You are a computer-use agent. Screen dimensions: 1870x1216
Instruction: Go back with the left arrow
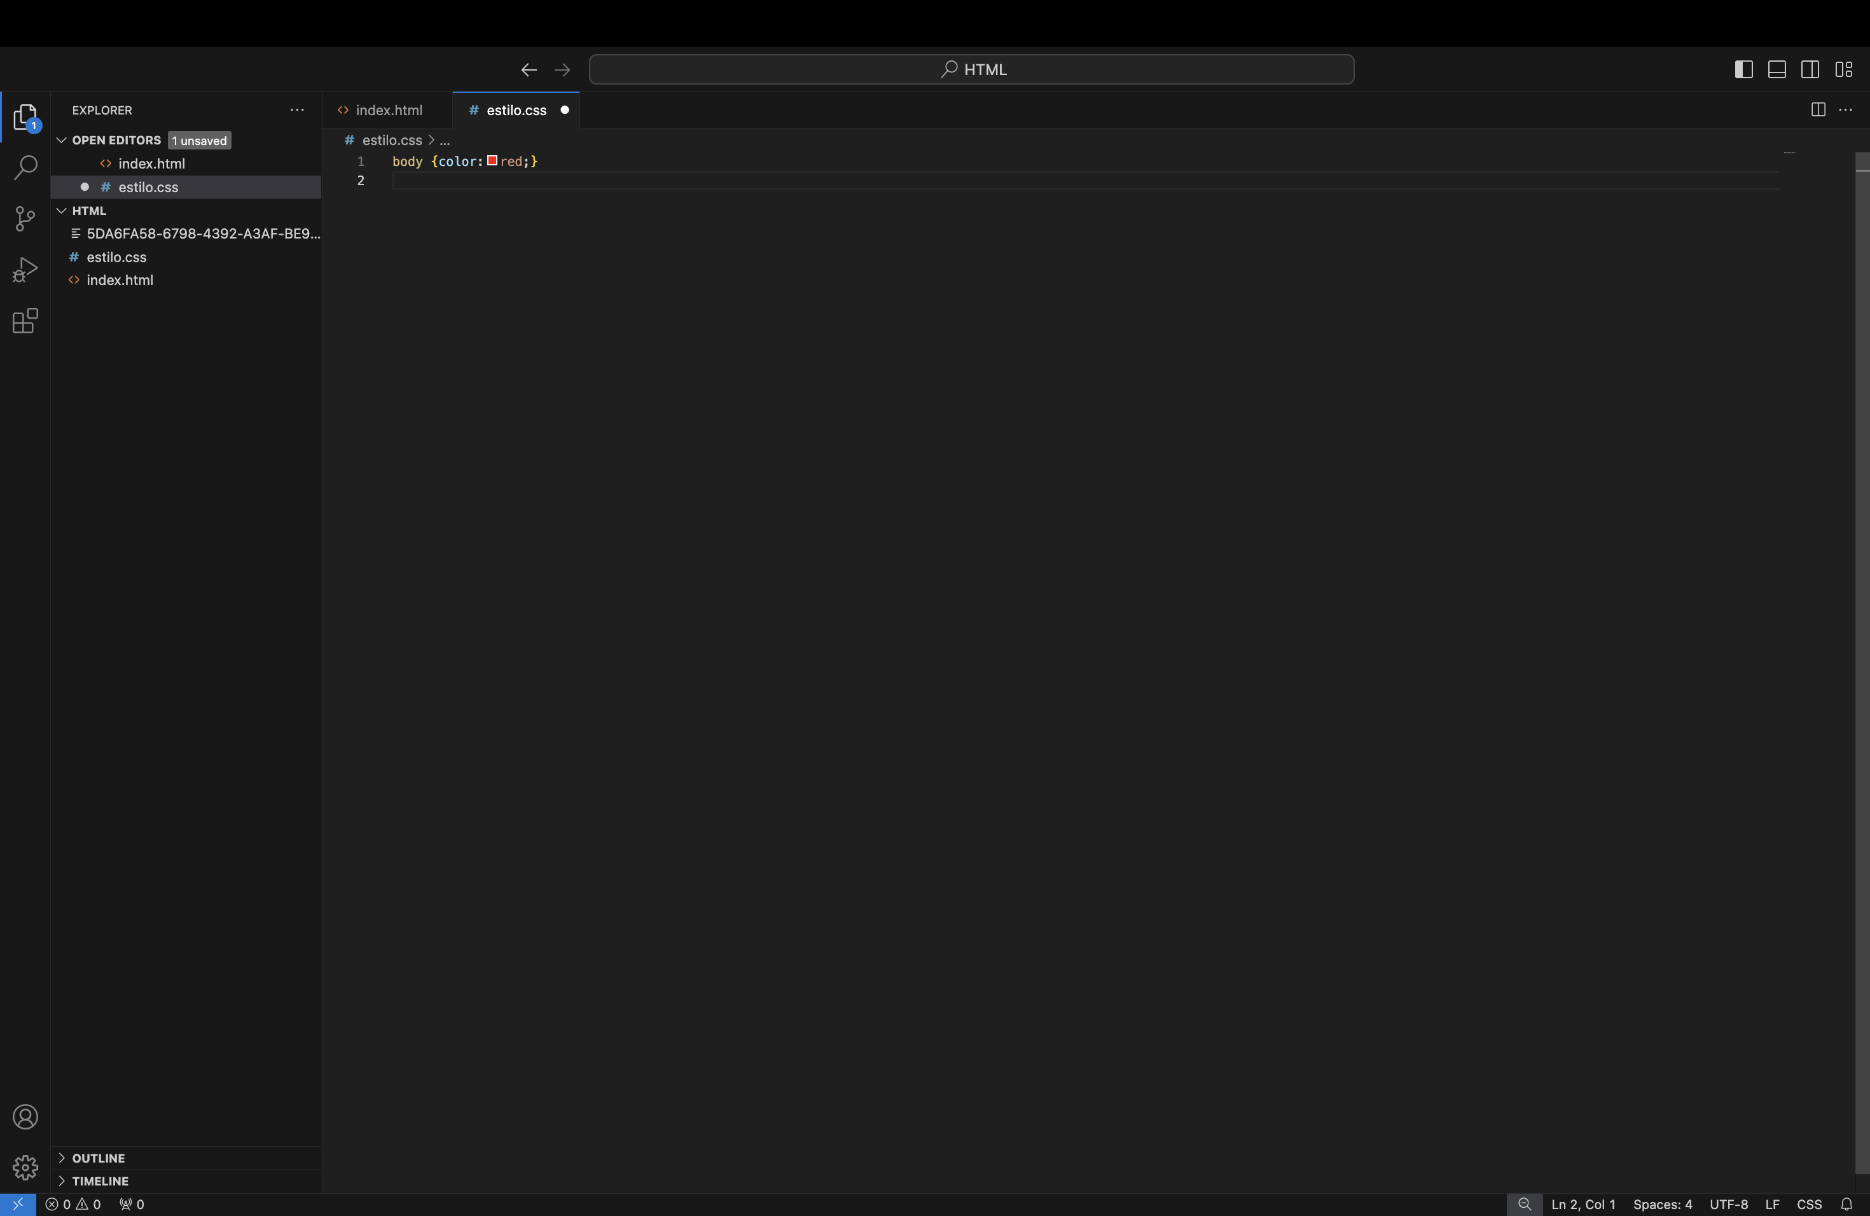coord(529,70)
